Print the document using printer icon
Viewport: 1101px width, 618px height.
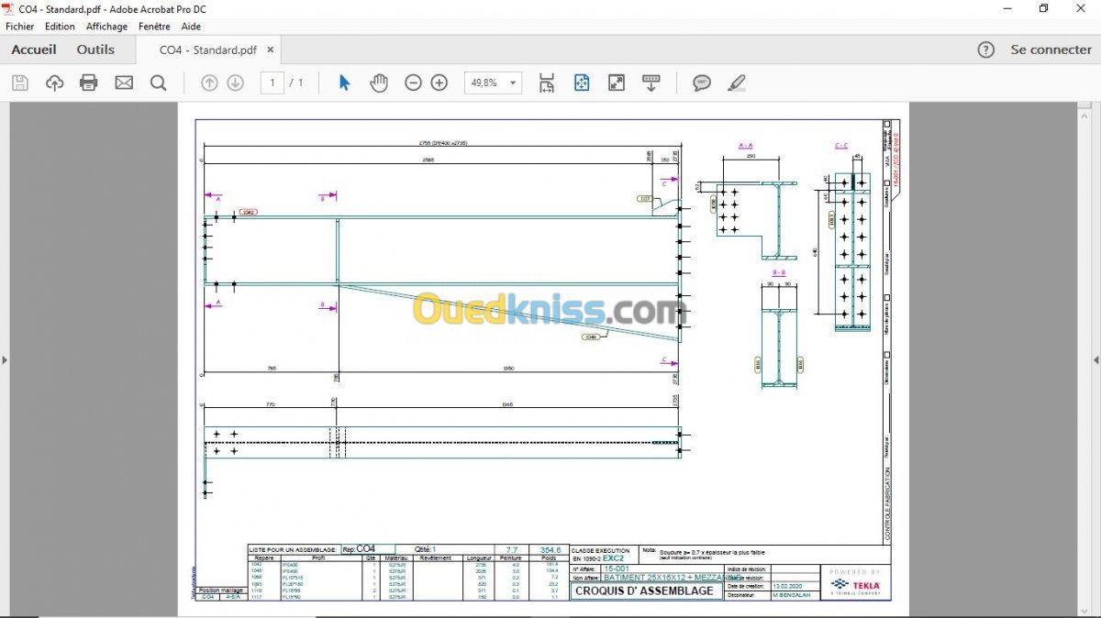click(x=89, y=83)
